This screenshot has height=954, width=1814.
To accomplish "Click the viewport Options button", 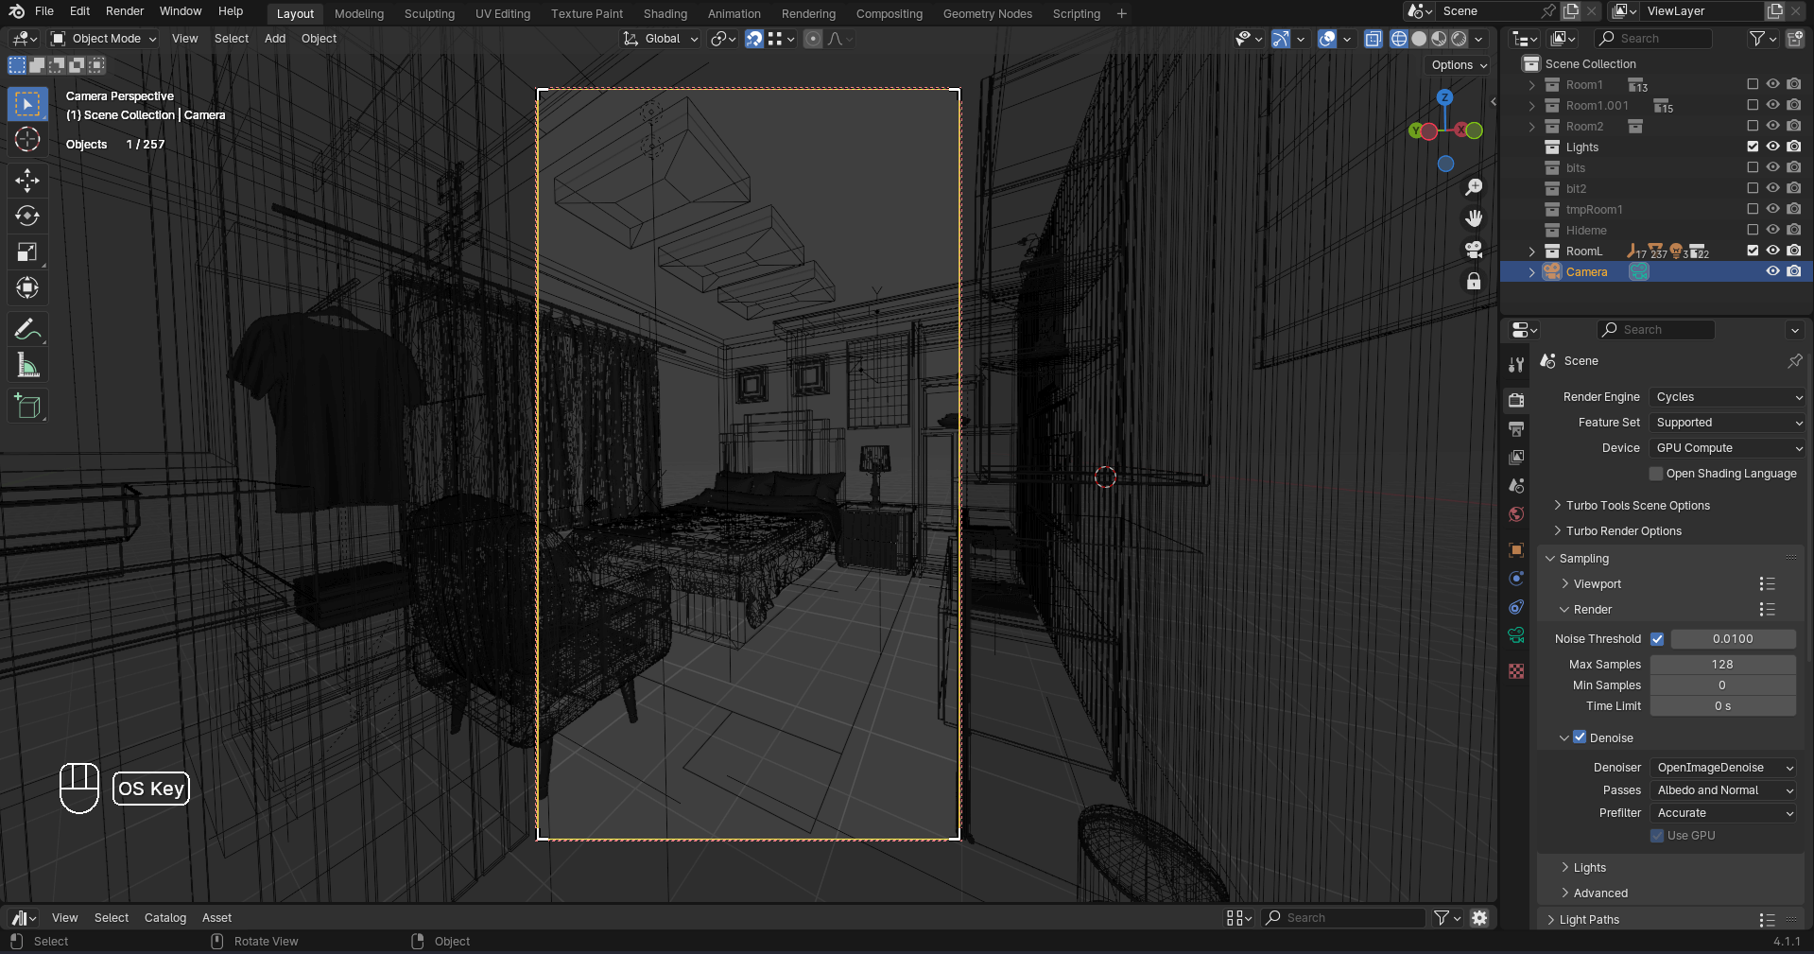I will click(1460, 65).
